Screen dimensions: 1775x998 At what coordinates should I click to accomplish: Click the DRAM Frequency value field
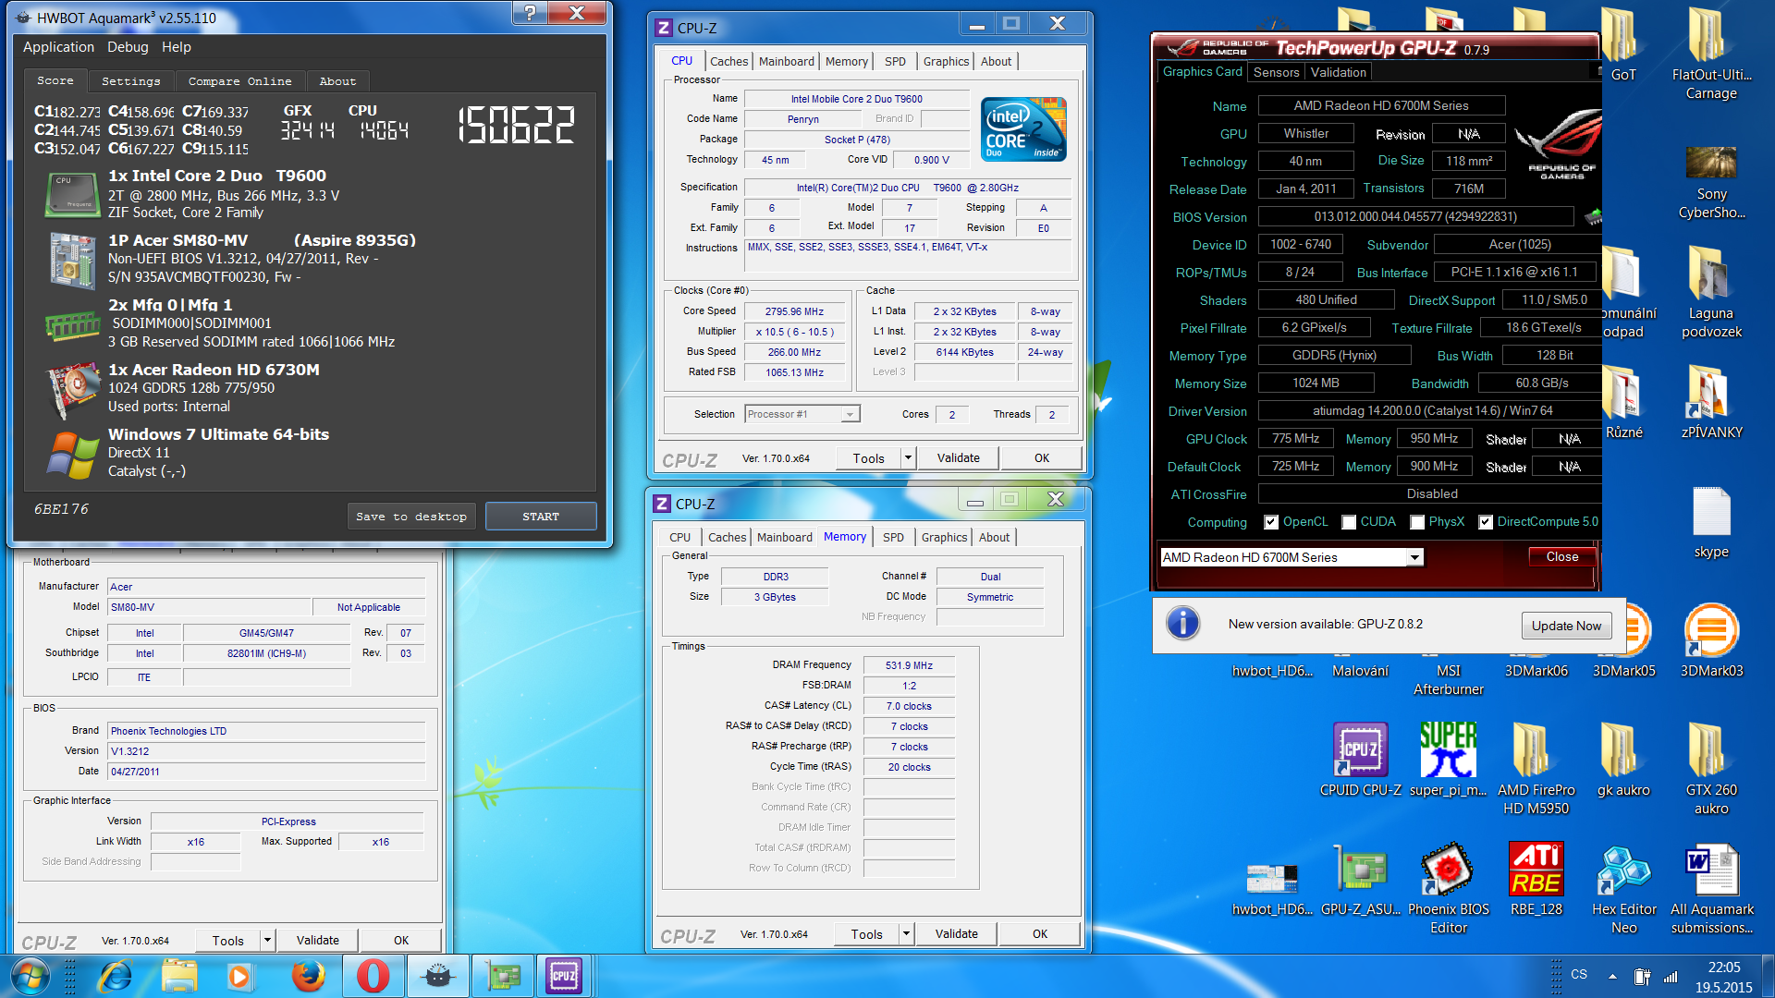pos(909,665)
